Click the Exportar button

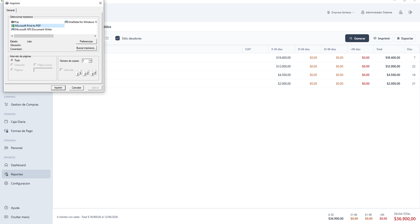(405, 38)
